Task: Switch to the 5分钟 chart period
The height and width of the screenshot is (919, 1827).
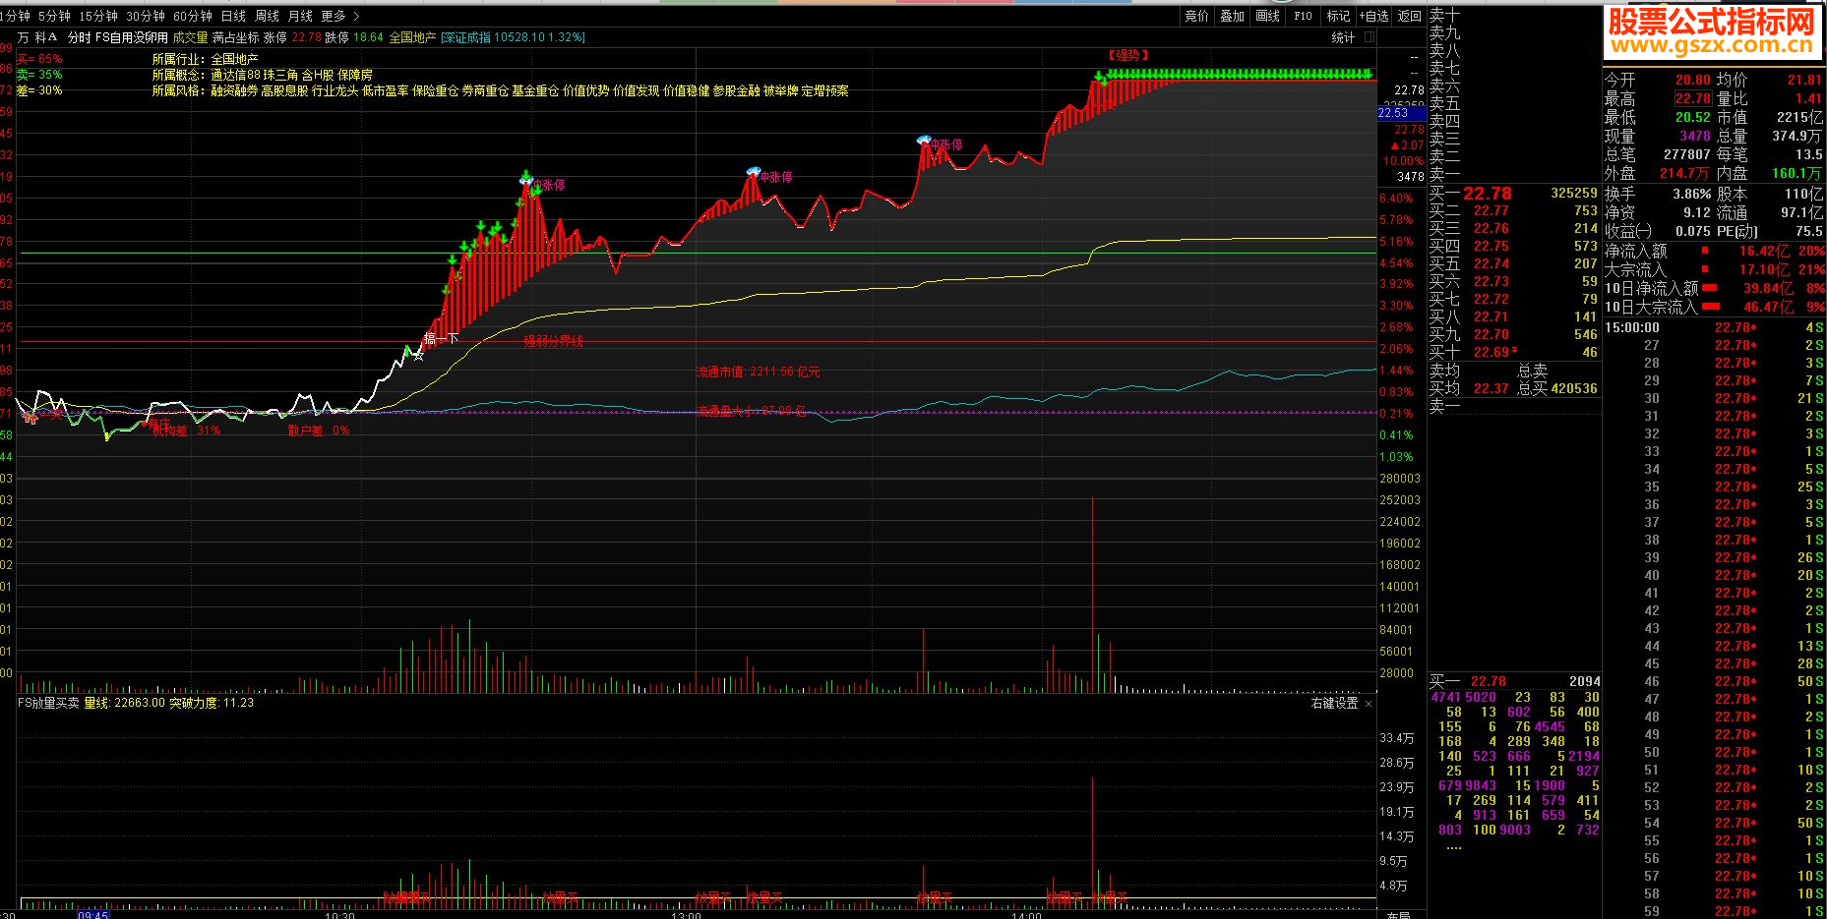Action: point(54,16)
